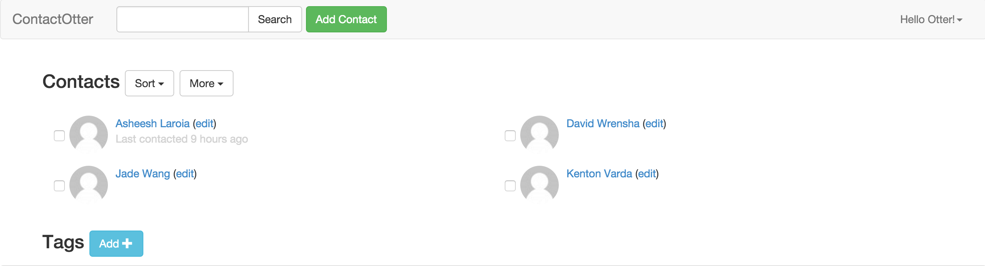Select Kenton Varda's checkbox
Viewport: 985px width, 266px height.
pyautogui.click(x=510, y=186)
